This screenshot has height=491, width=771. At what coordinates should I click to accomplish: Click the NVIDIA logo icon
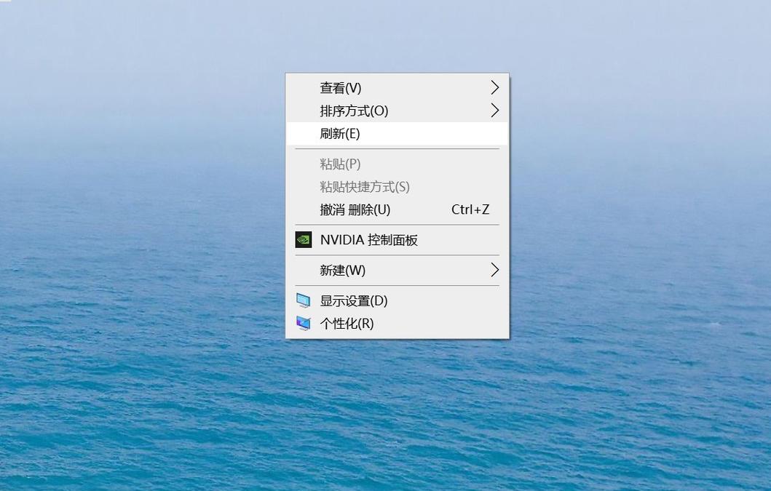[304, 240]
